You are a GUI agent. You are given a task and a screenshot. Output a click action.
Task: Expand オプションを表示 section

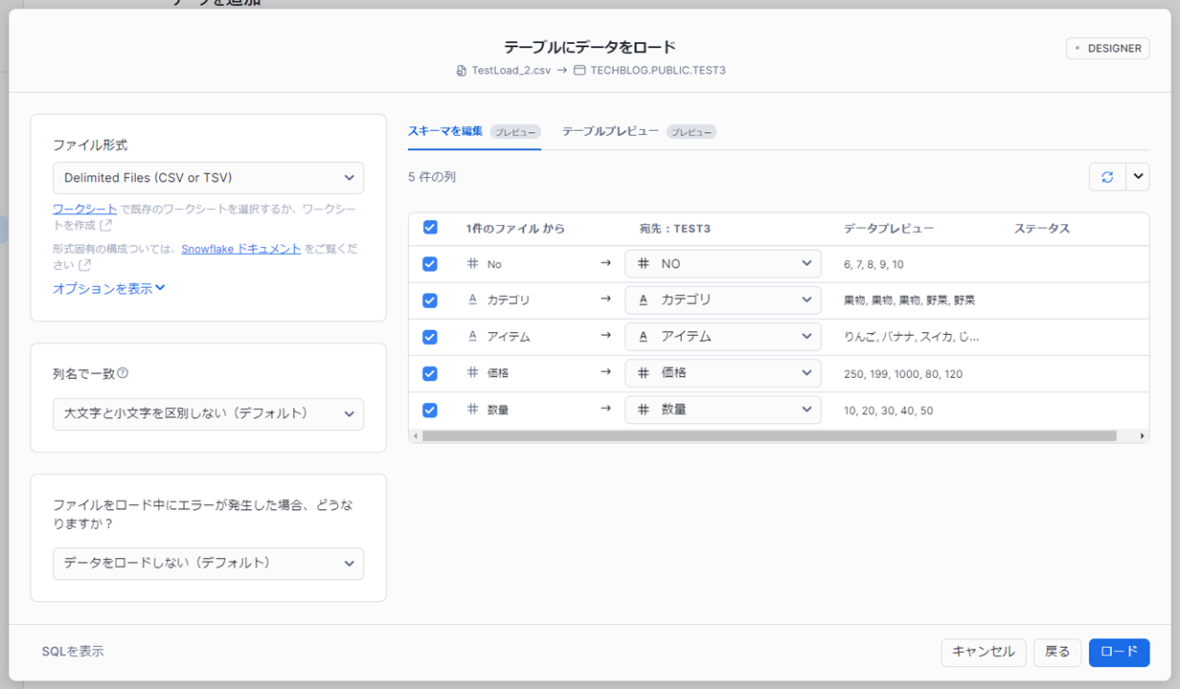click(109, 288)
